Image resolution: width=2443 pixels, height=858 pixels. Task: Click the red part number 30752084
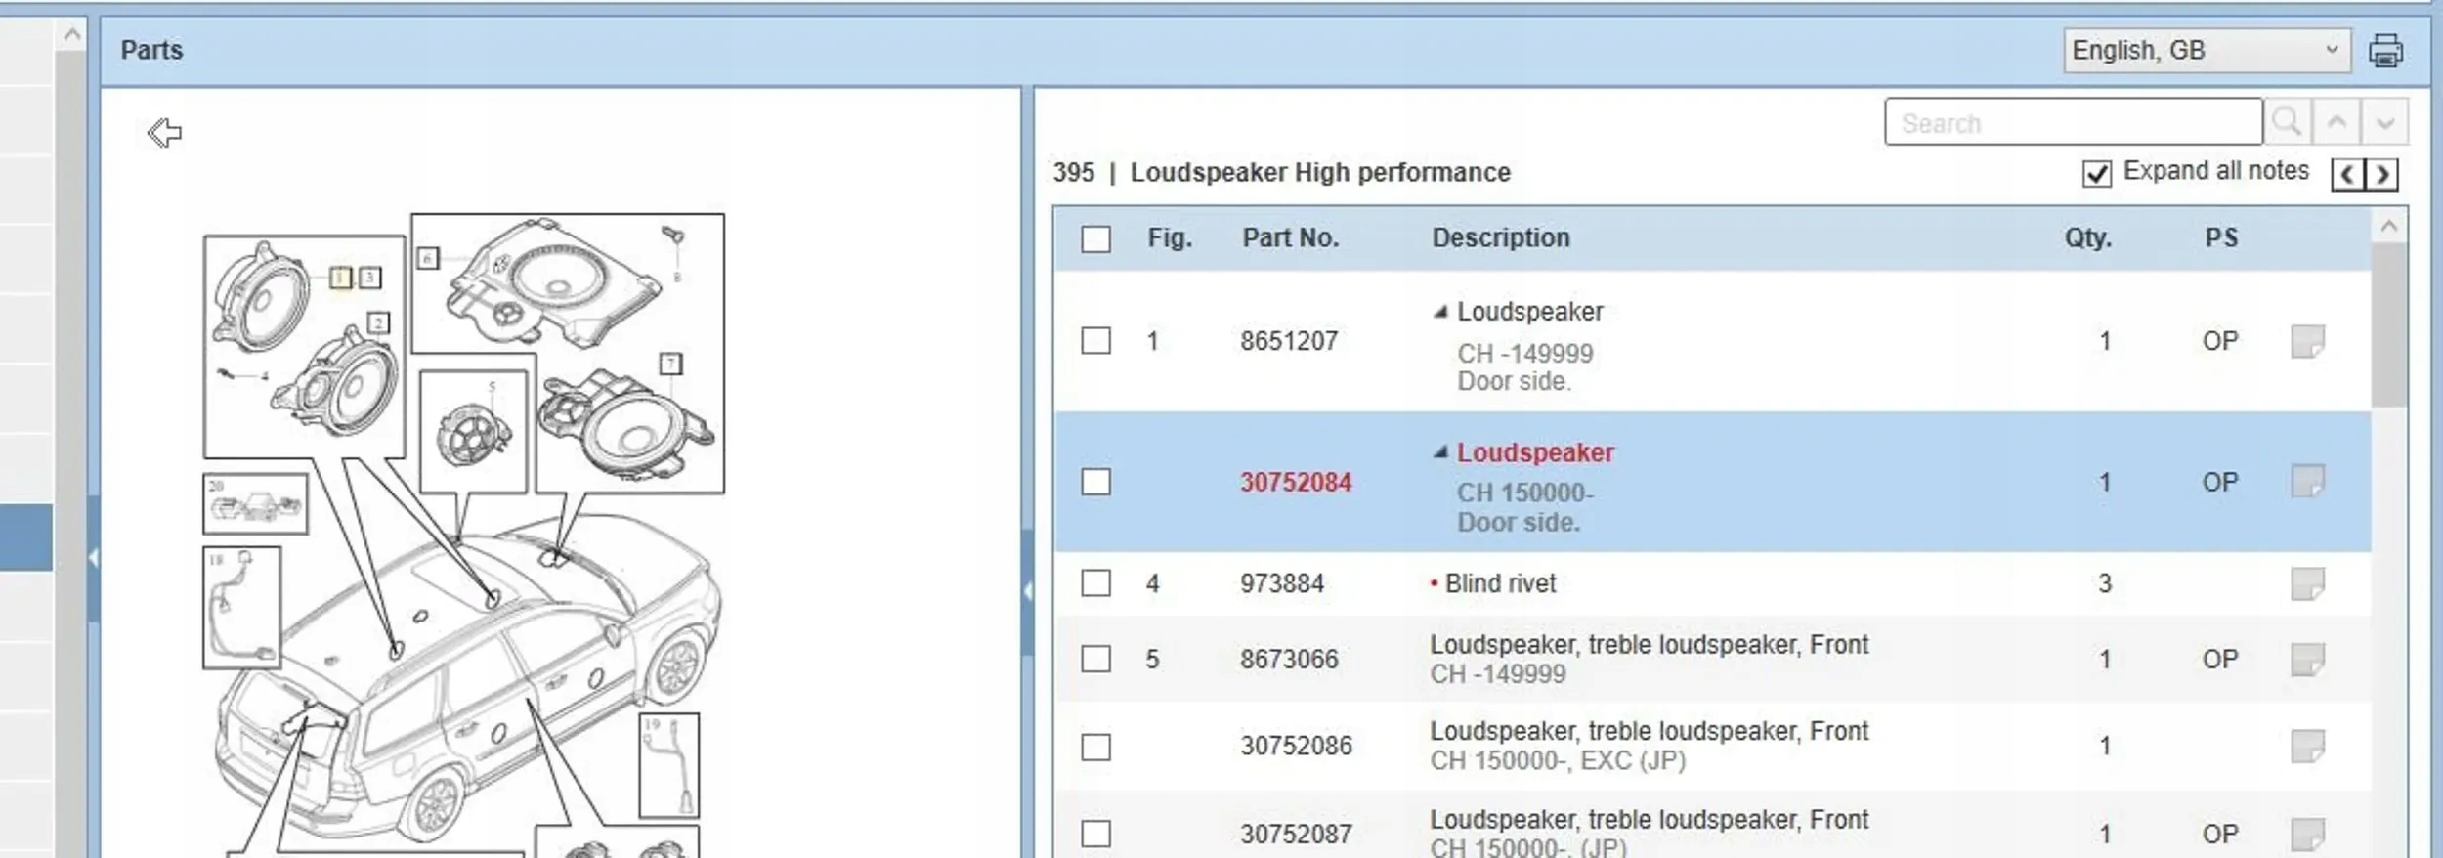[x=1296, y=482]
